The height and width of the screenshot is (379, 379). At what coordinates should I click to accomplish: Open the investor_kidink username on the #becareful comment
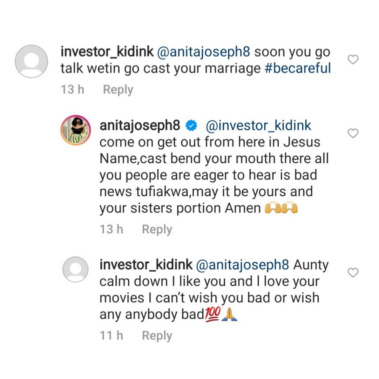click(x=107, y=52)
